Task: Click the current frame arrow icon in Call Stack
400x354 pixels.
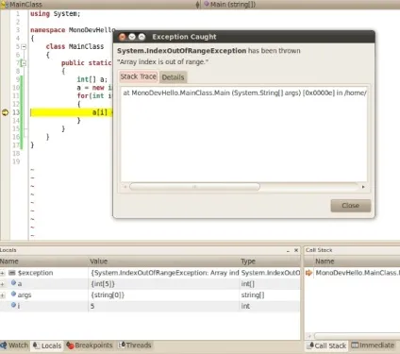Action: [308, 273]
